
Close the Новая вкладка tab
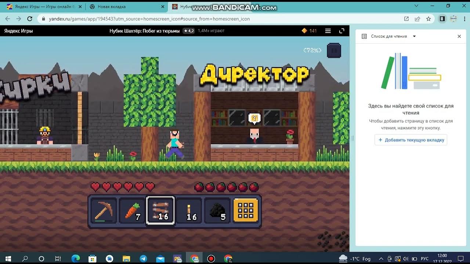[163, 7]
